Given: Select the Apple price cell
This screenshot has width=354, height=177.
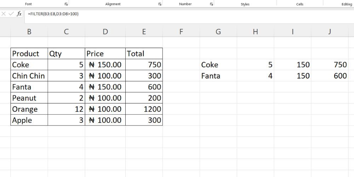Looking at the screenshot, I should pyautogui.click(x=105, y=120).
